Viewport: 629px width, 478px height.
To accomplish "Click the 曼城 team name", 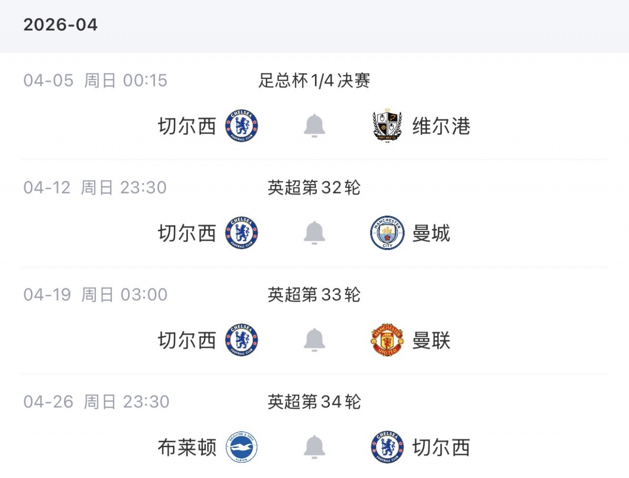I will pos(431,233).
